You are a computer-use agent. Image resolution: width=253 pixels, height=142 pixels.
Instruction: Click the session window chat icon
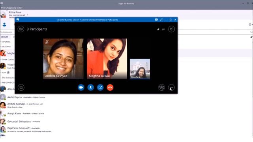[x=17, y=19]
